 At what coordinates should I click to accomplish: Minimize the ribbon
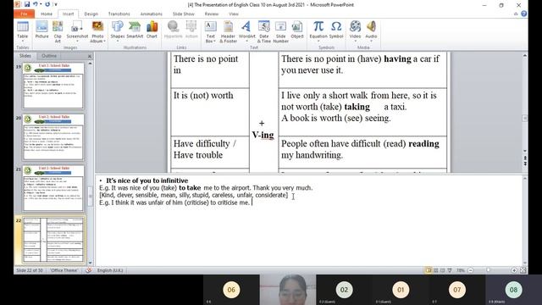[x=516, y=14]
